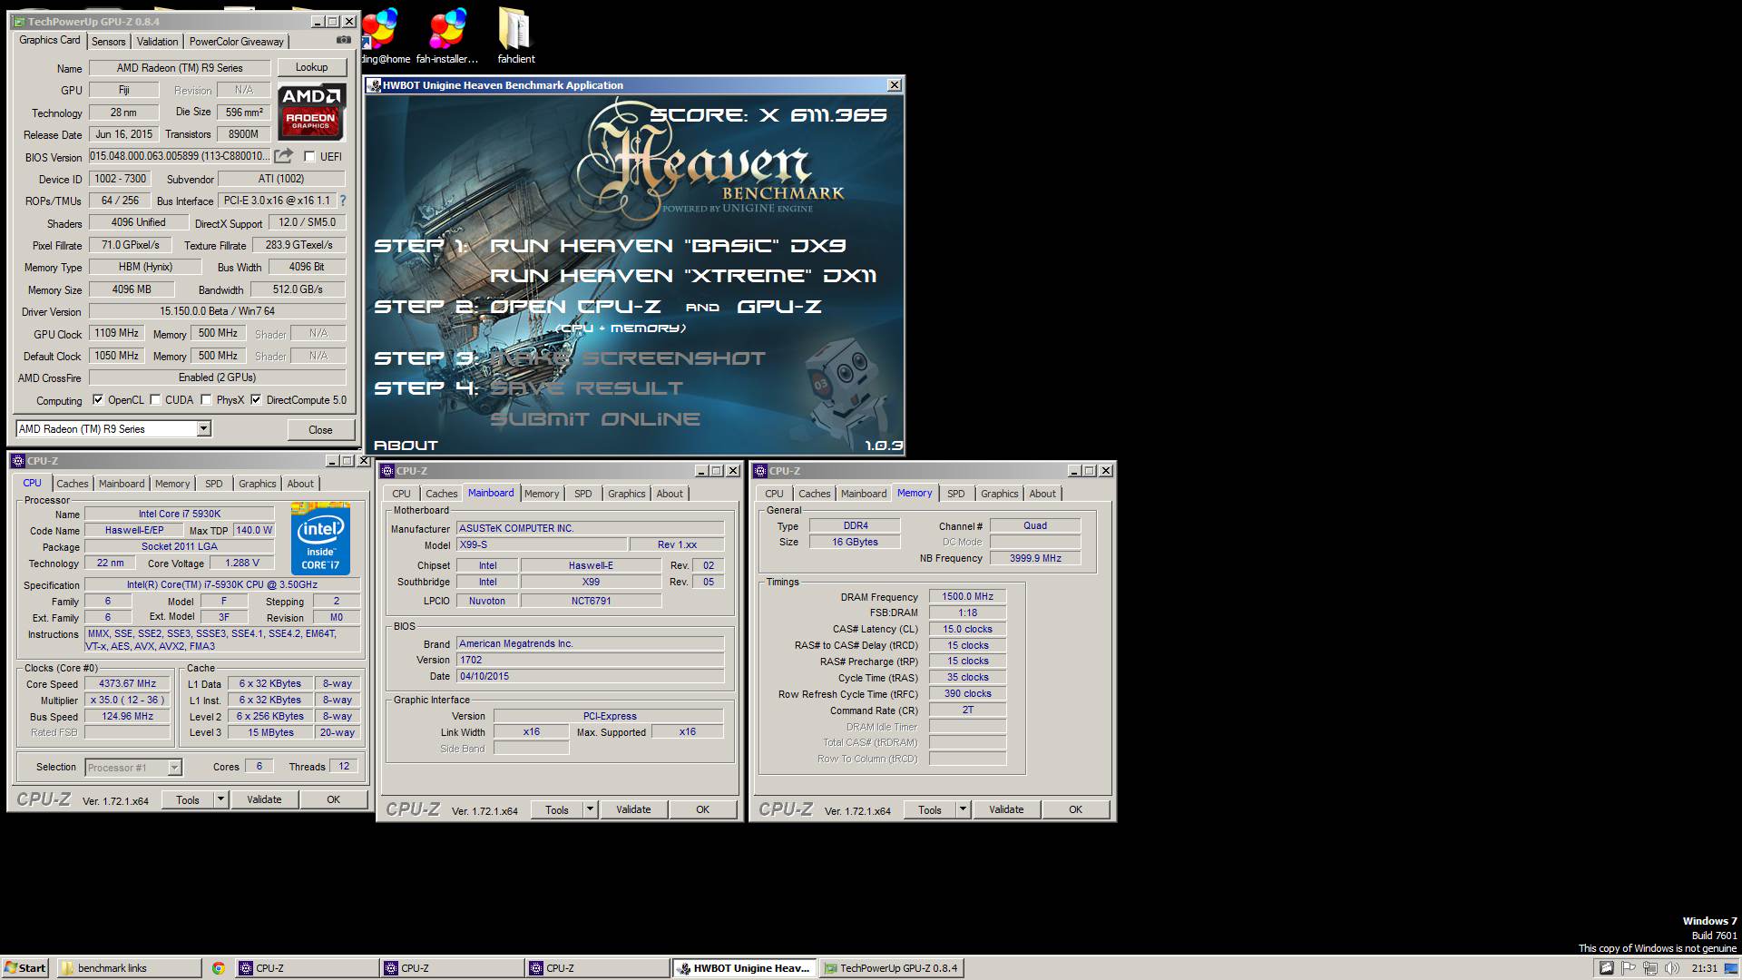Click the AMD Radeon logo in GPU-Z
This screenshot has width=1742, height=980.
pyautogui.click(x=311, y=113)
